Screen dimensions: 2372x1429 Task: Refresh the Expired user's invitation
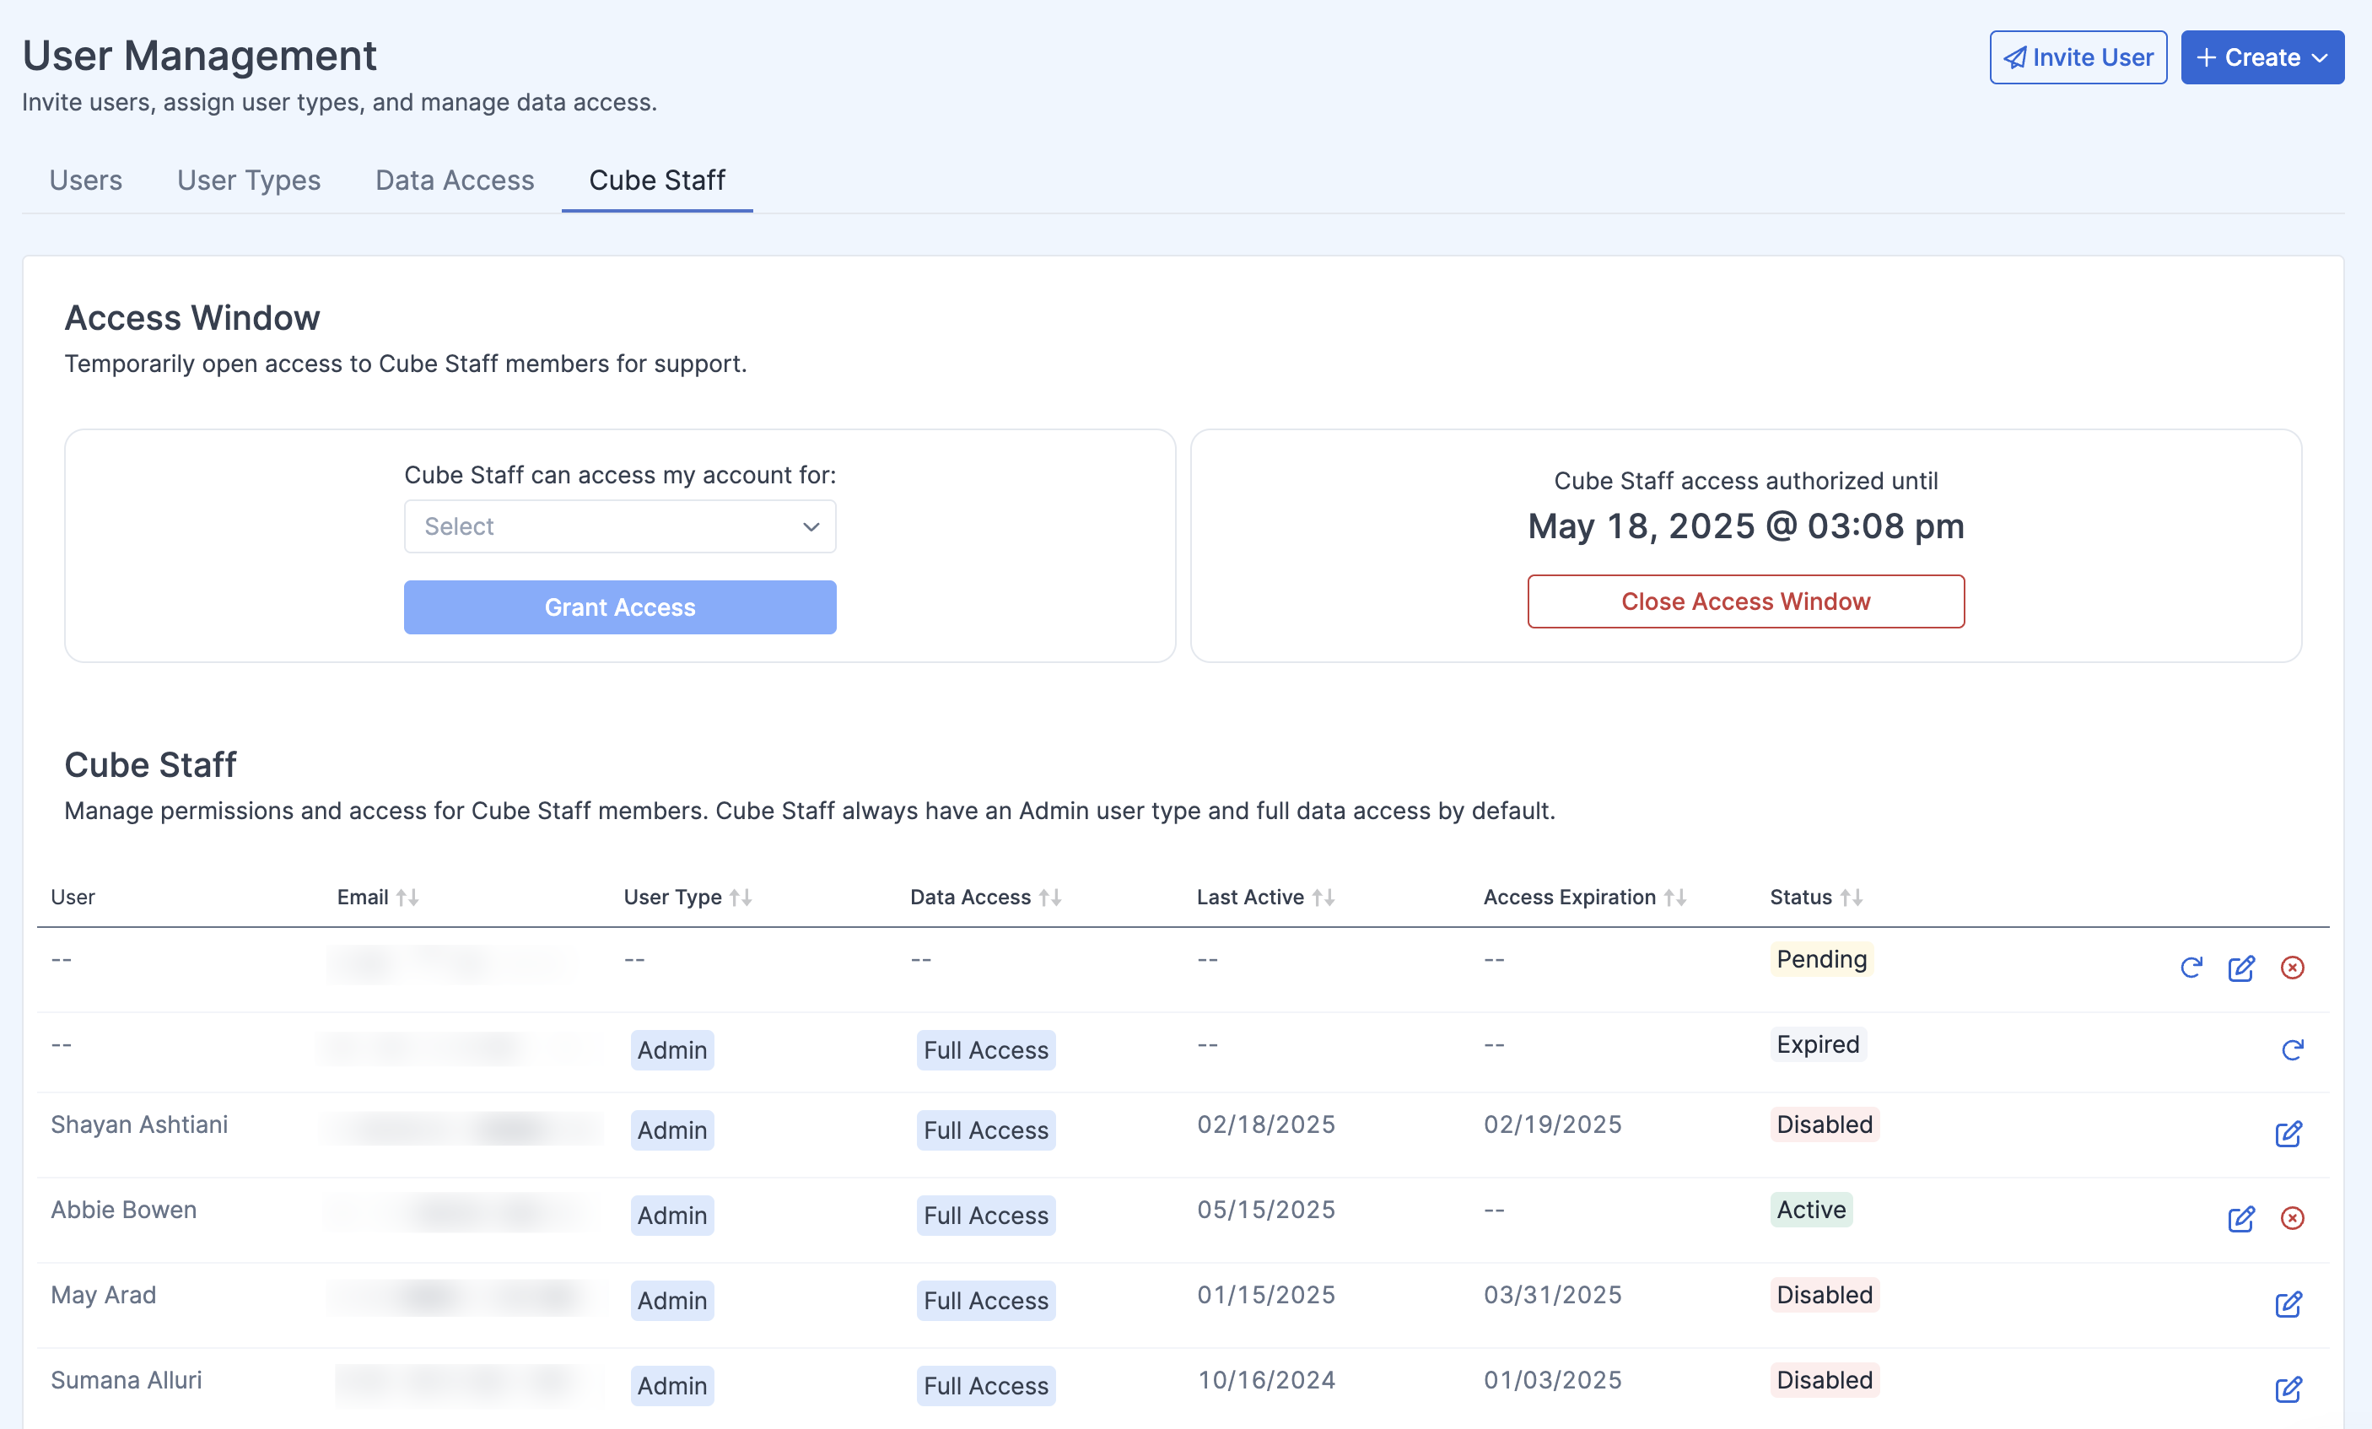tap(2292, 1049)
